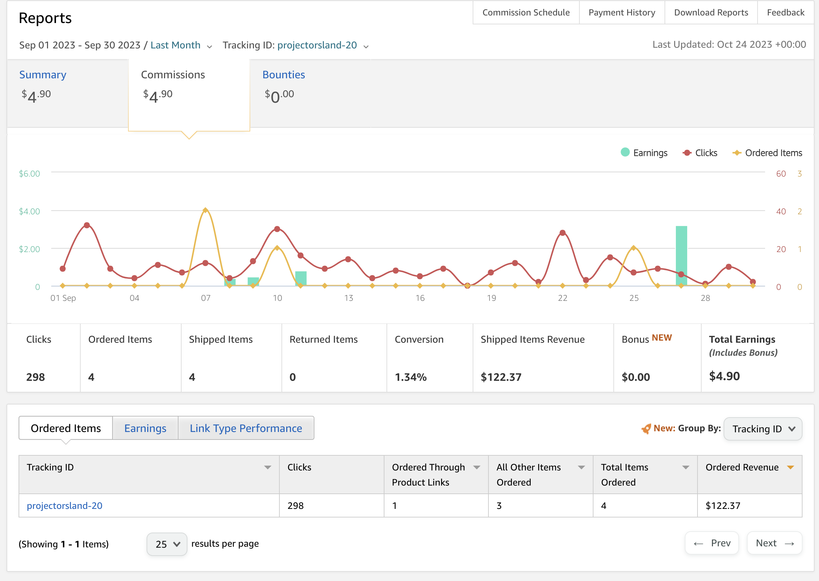The width and height of the screenshot is (819, 581).
Task: Click the Reports page heading
Action: pyautogui.click(x=45, y=18)
